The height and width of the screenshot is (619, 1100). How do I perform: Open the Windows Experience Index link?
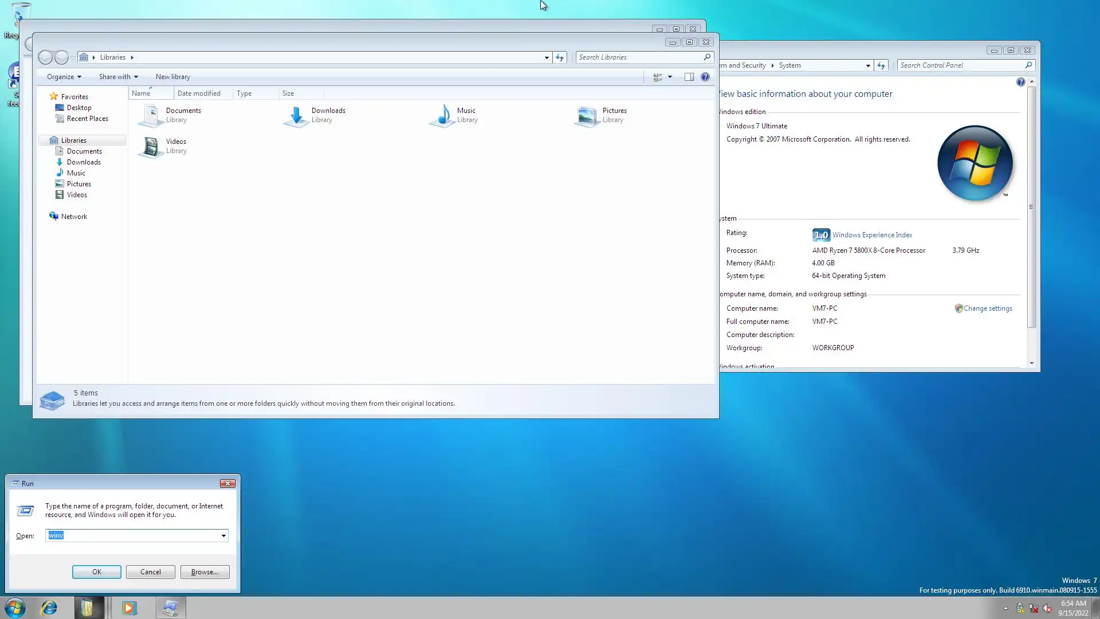(872, 235)
